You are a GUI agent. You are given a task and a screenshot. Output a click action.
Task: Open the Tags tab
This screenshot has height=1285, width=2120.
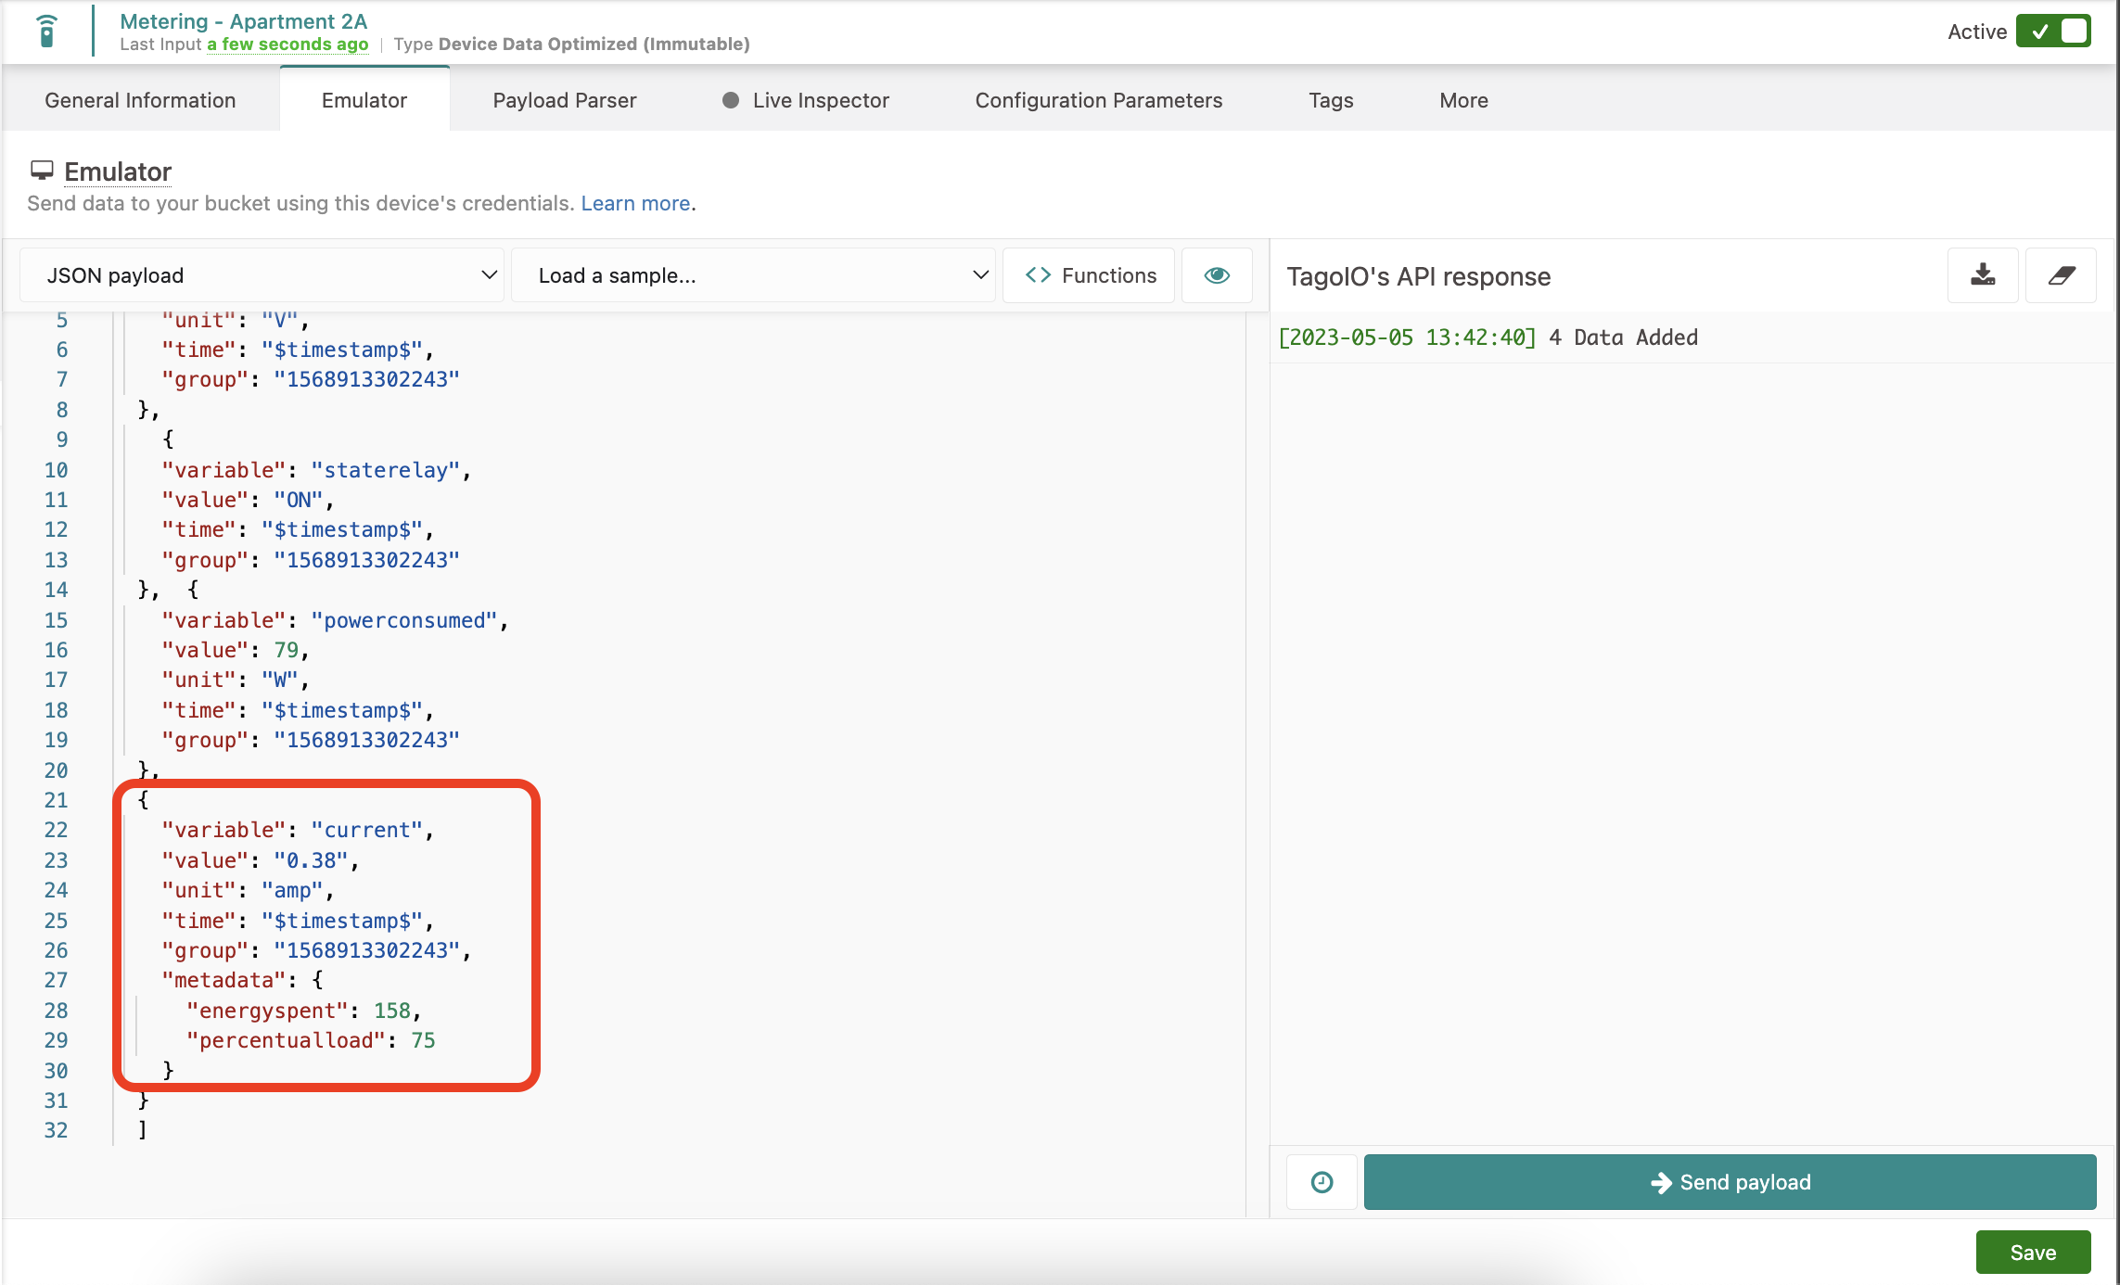(1331, 100)
